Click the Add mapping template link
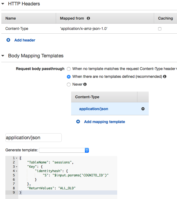This screenshot has width=177, height=199. pyautogui.click(x=105, y=122)
